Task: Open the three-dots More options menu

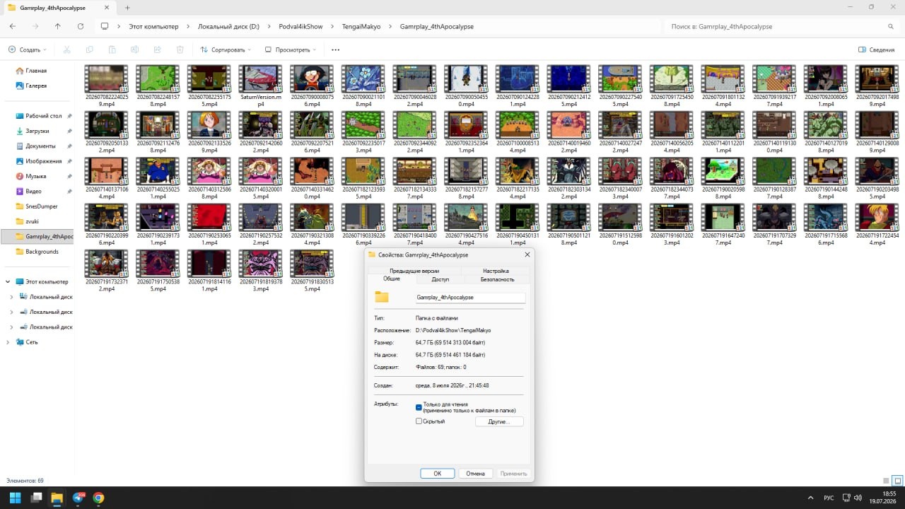Action: click(x=335, y=49)
